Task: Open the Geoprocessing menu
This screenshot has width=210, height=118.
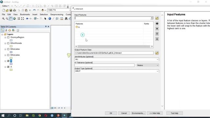Action: click(x=57, y=14)
